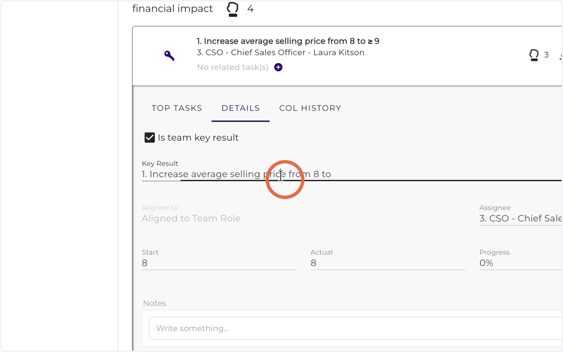Edit the Actual value field
The width and height of the screenshot is (563, 352).
388,263
